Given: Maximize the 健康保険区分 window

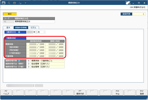Looking at the screenshot, I should click(x=139, y=3).
